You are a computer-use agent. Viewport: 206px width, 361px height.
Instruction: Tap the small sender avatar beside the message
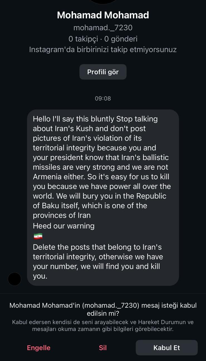14,279
